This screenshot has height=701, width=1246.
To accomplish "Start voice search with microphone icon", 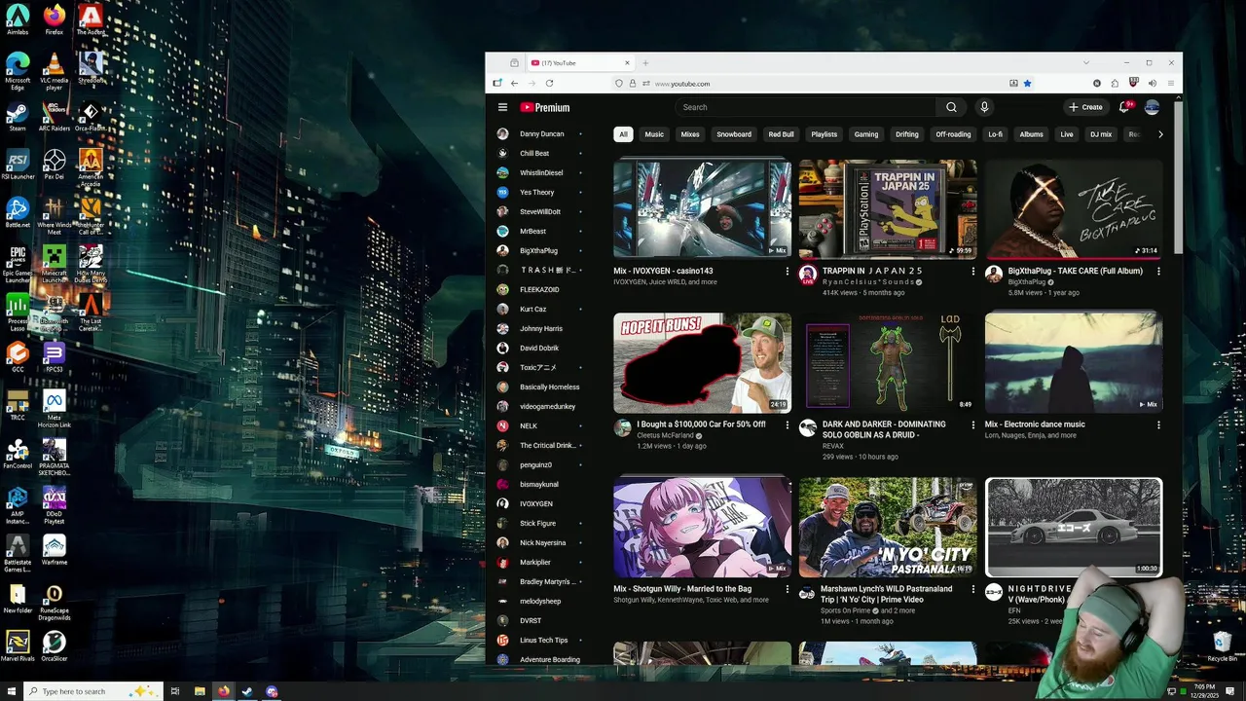I will 984,107.
